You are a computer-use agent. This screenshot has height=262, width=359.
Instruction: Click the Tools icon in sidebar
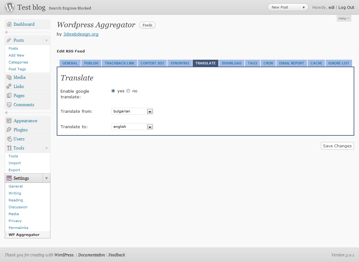9,148
